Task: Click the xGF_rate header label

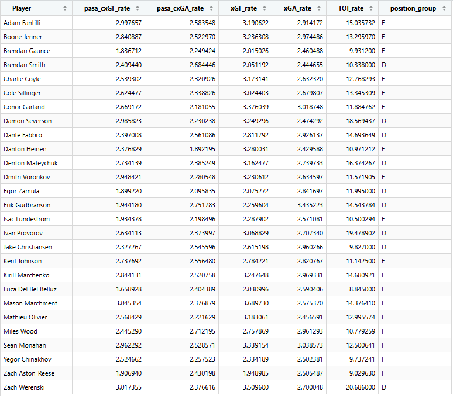Action: [x=243, y=8]
